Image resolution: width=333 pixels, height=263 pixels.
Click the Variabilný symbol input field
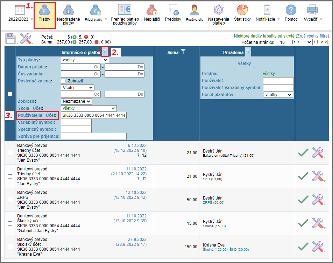click(x=76, y=122)
